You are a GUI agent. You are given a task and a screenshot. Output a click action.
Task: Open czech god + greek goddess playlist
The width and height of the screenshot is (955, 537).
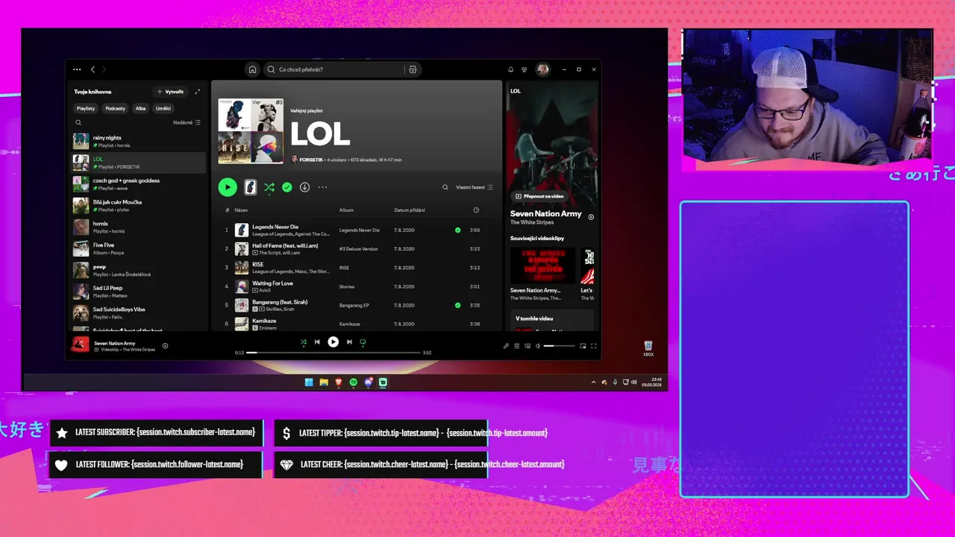(x=139, y=183)
